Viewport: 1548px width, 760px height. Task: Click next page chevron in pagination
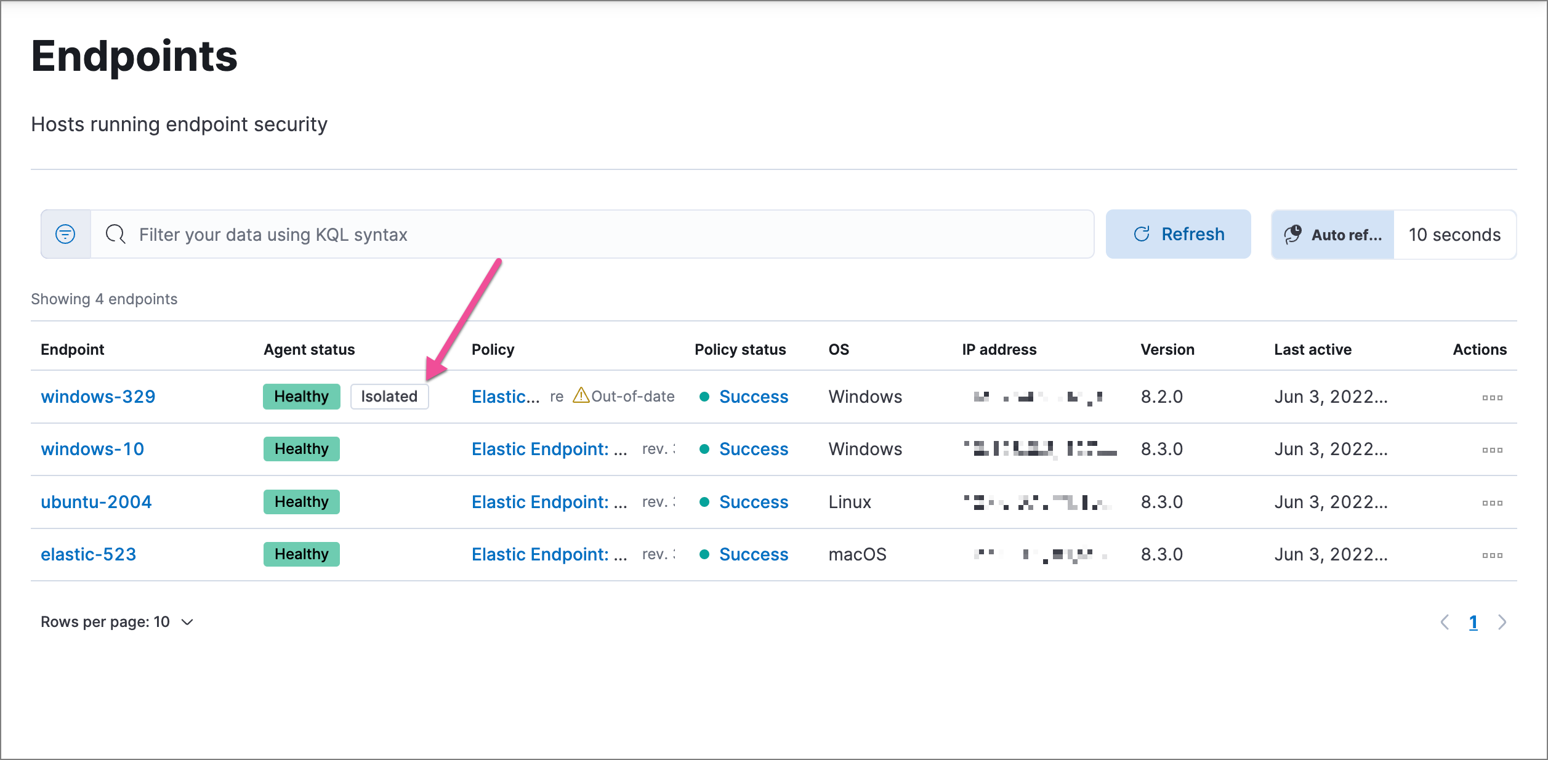[1502, 622]
